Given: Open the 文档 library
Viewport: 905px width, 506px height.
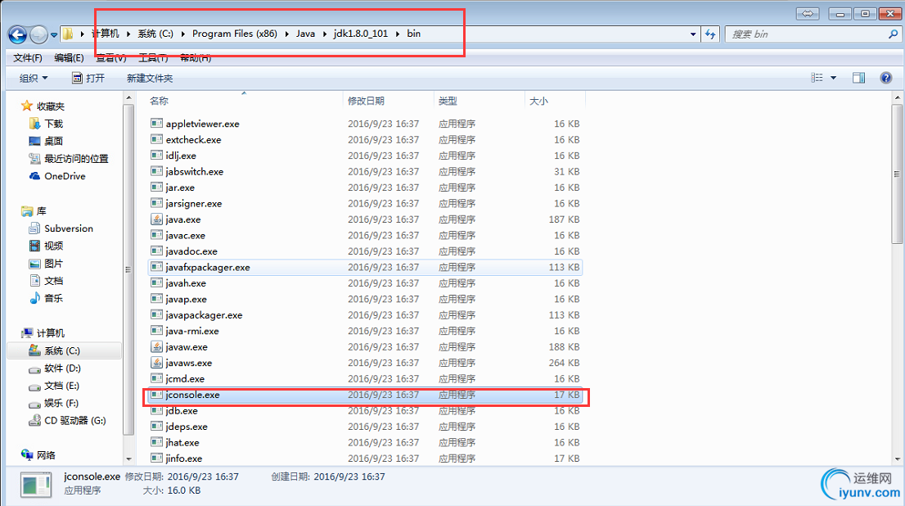Looking at the screenshot, I should [46, 281].
